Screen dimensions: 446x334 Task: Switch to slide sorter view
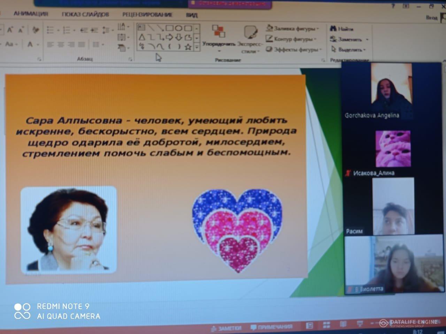326,325
